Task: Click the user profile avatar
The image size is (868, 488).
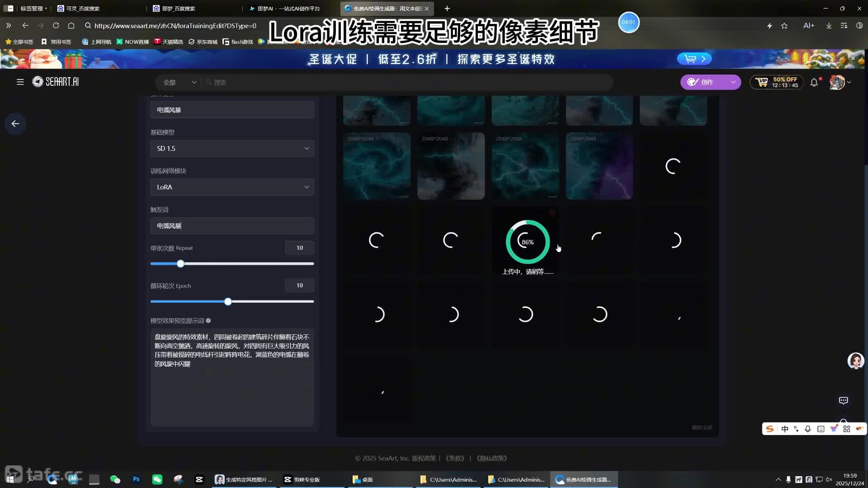Action: click(x=837, y=82)
